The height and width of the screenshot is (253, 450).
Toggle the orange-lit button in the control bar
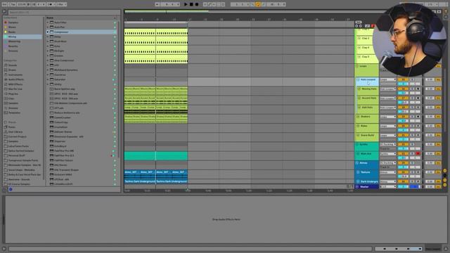(258, 4)
